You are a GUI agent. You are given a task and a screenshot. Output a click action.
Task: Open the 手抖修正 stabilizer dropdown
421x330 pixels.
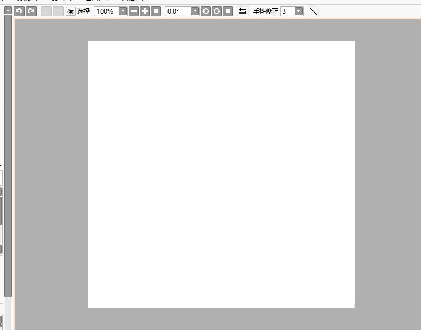coord(298,11)
